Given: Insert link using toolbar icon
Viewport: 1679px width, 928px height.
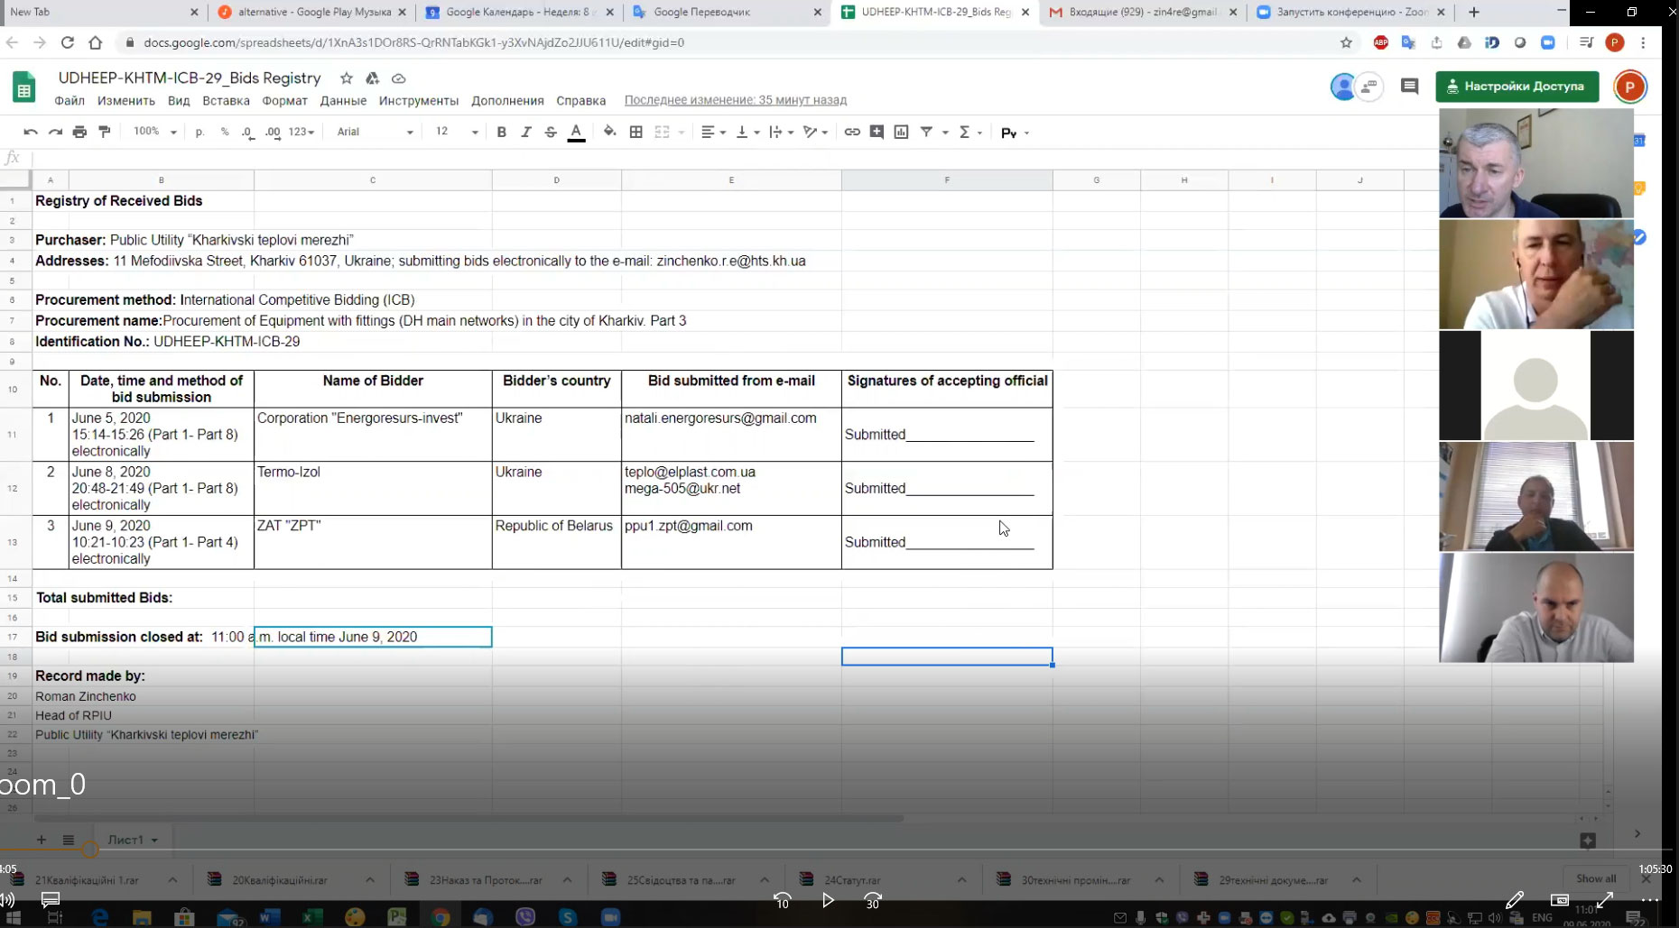Looking at the screenshot, I should point(851,132).
